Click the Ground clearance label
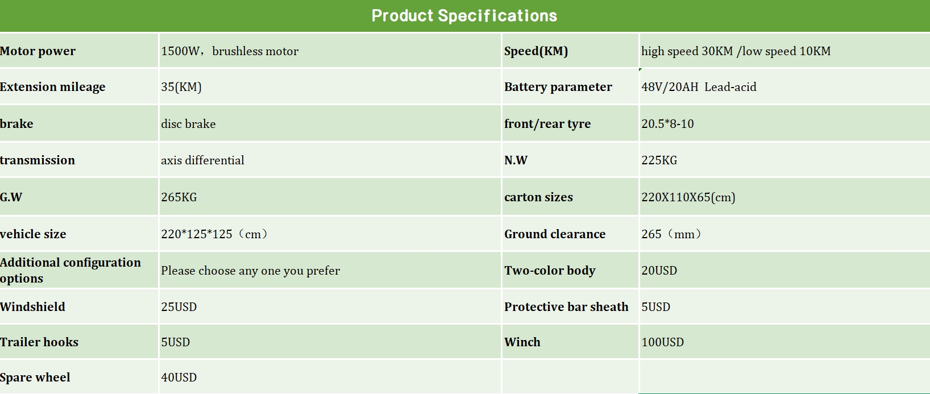 pos(555,234)
